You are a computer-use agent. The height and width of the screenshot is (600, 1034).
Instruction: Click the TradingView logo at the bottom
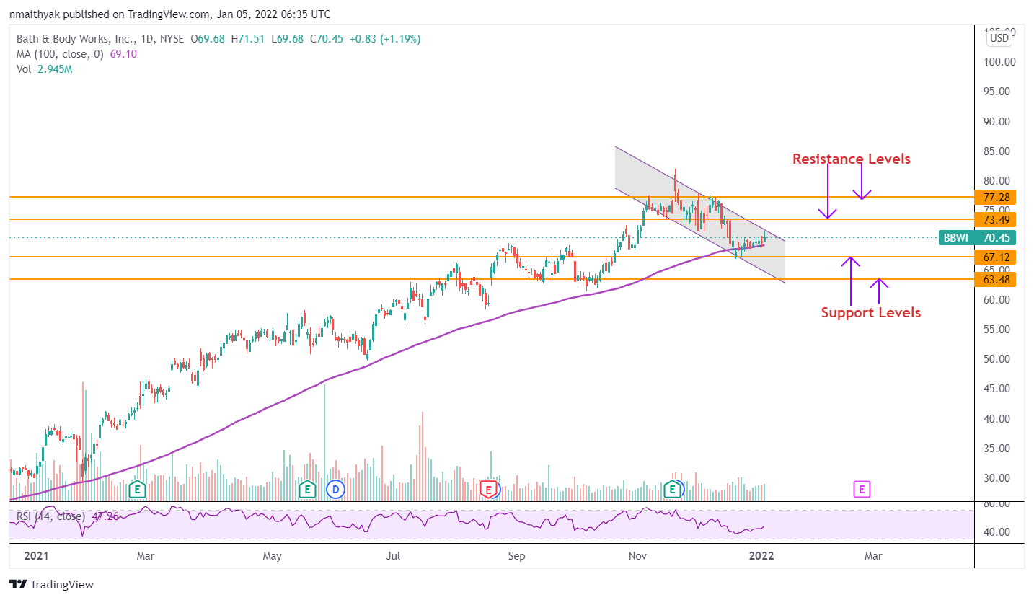(51, 585)
